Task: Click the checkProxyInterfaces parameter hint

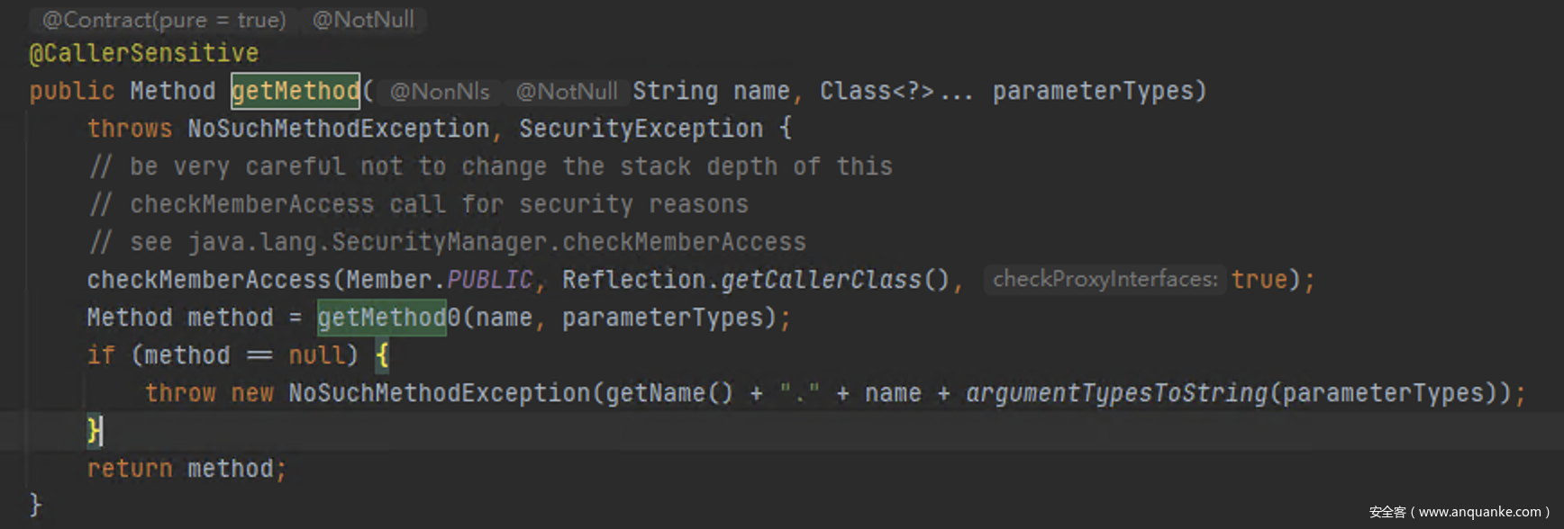Action: click(x=1105, y=279)
